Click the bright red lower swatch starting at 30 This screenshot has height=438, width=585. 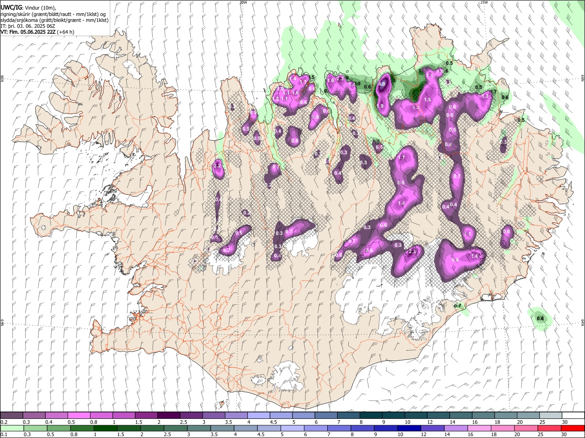click(572, 428)
